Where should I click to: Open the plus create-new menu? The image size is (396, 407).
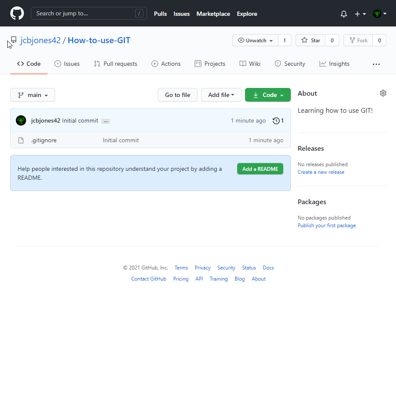pyautogui.click(x=360, y=14)
